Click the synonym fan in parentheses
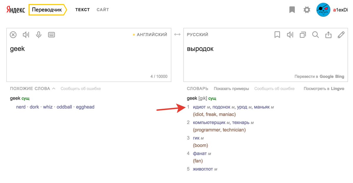 point(198,161)
